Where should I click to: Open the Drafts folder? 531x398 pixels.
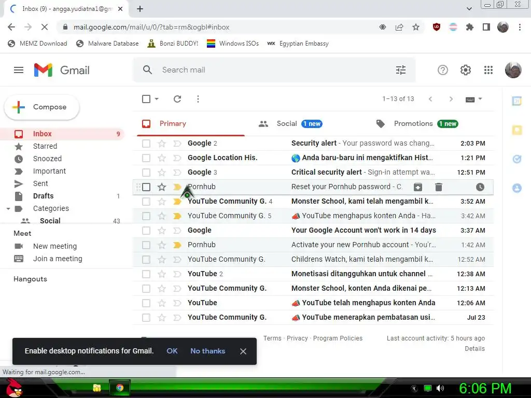pos(44,196)
